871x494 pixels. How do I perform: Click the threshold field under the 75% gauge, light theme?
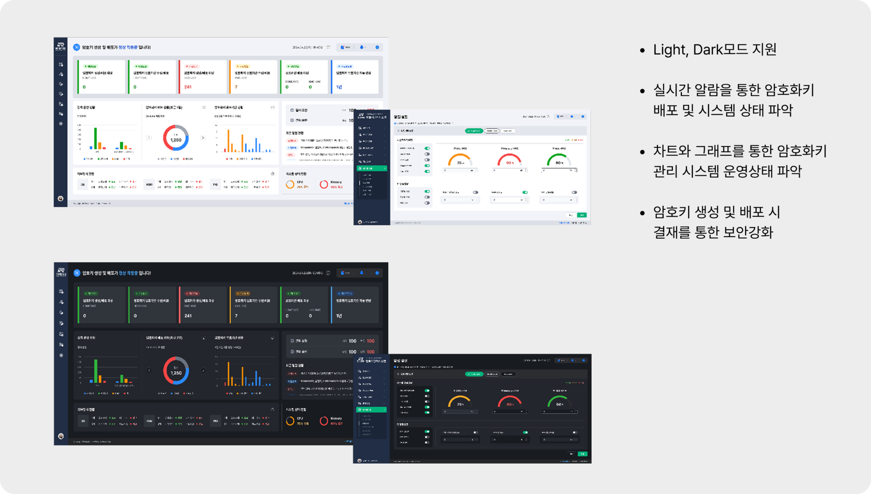(x=460, y=171)
